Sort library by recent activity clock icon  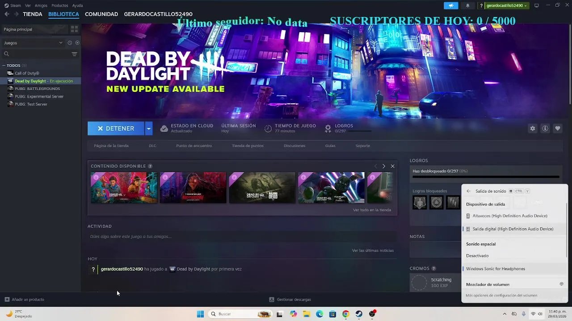click(70, 43)
